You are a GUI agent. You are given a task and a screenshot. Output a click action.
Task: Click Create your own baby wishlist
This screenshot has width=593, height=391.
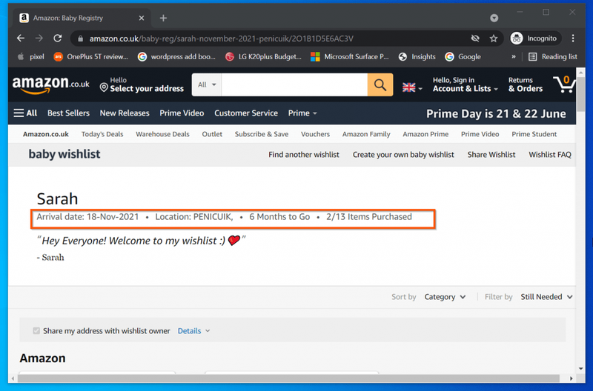point(403,155)
